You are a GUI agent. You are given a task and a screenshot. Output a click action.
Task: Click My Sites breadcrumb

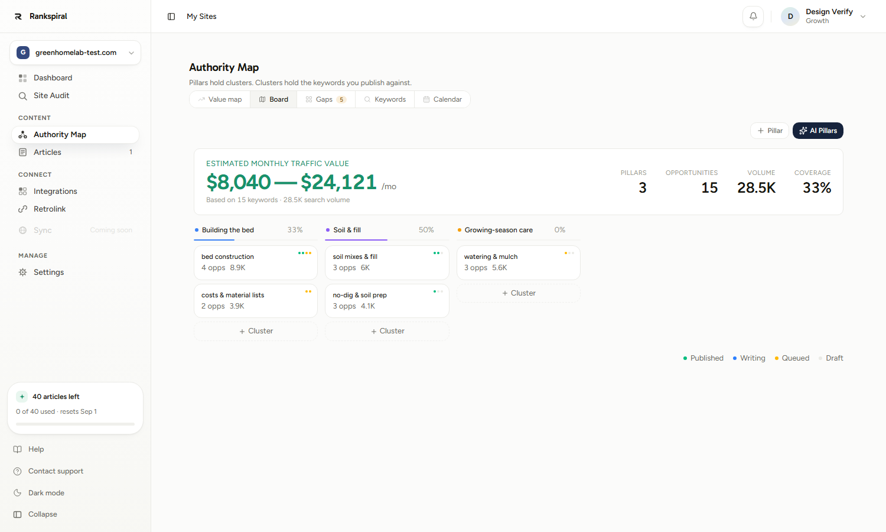[x=201, y=17]
